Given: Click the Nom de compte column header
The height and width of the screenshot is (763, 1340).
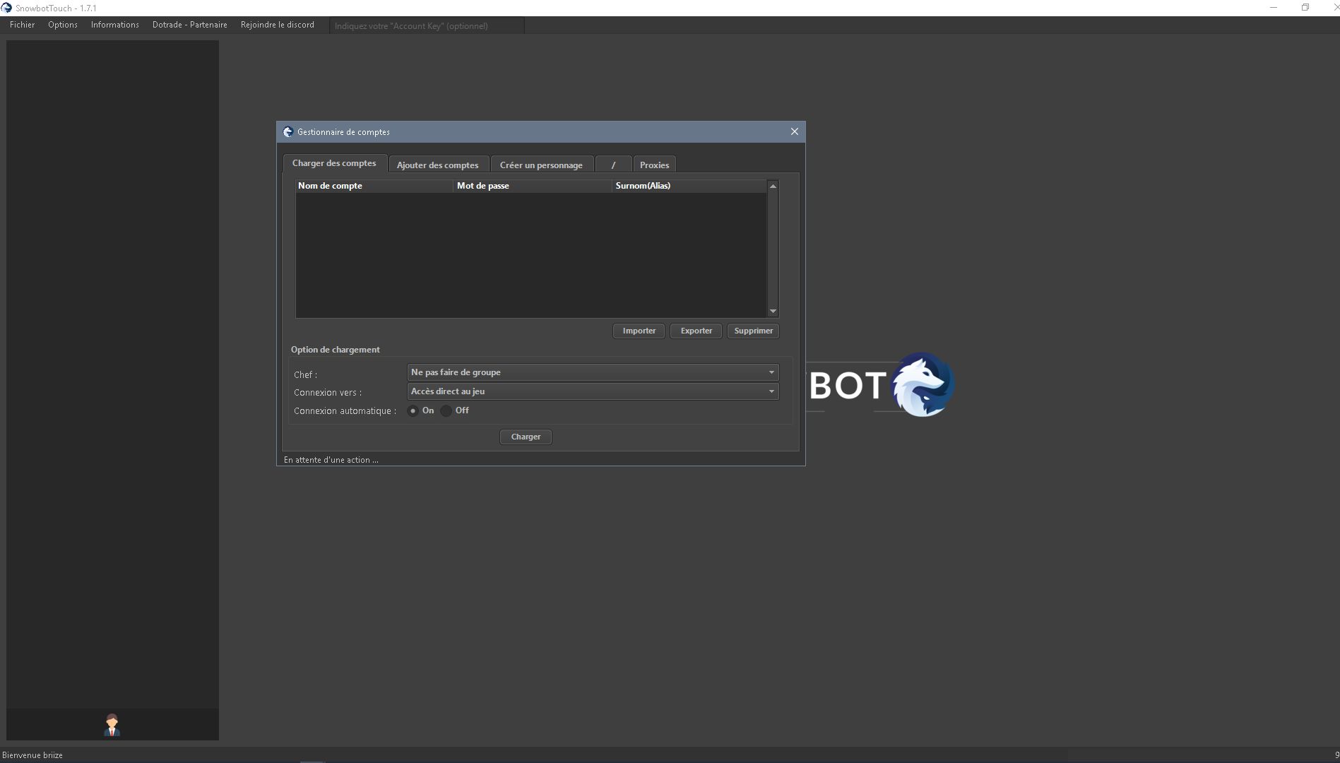Looking at the screenshot, I should click(x=374, y=186).
